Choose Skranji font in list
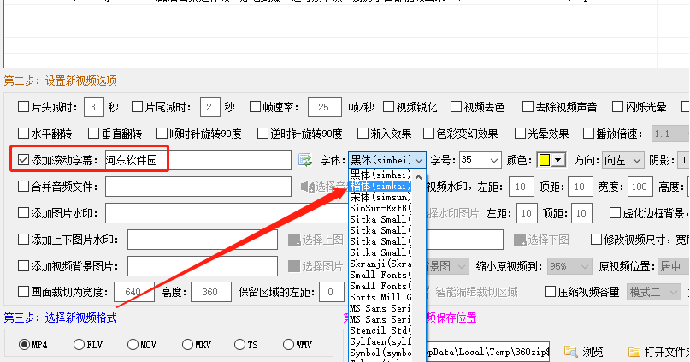 381,264
